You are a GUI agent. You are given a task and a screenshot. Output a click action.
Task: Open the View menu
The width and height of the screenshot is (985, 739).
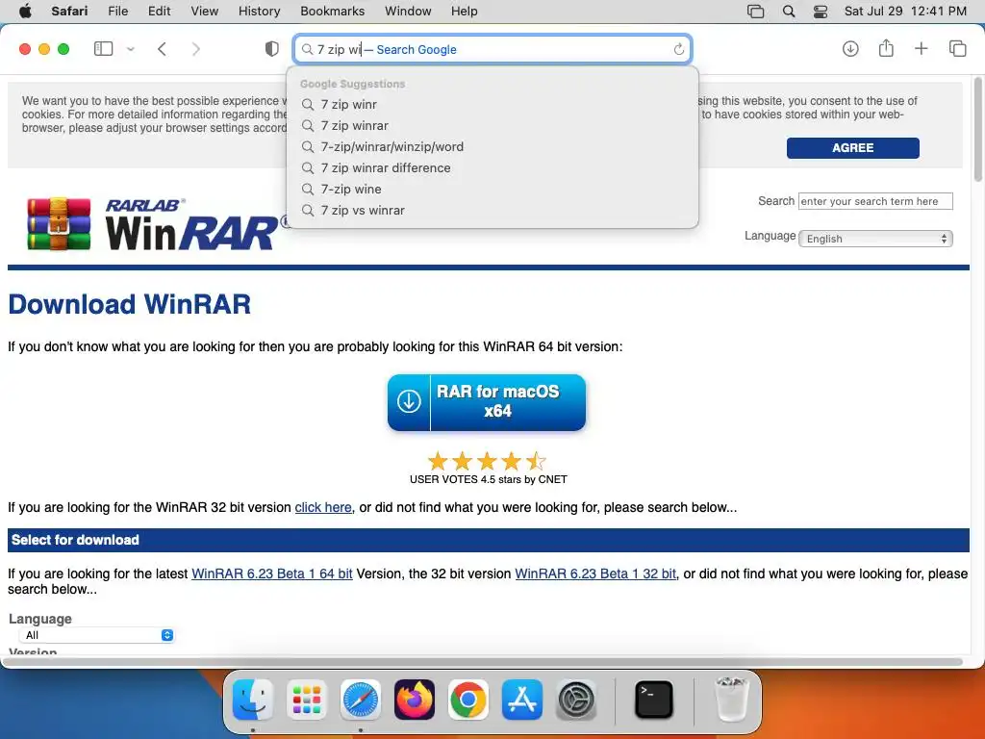click(204, 11)
